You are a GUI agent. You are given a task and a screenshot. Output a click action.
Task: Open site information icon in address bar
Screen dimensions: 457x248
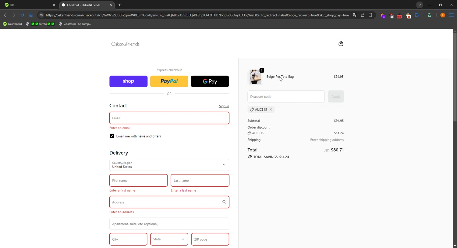tap(41, 15)
